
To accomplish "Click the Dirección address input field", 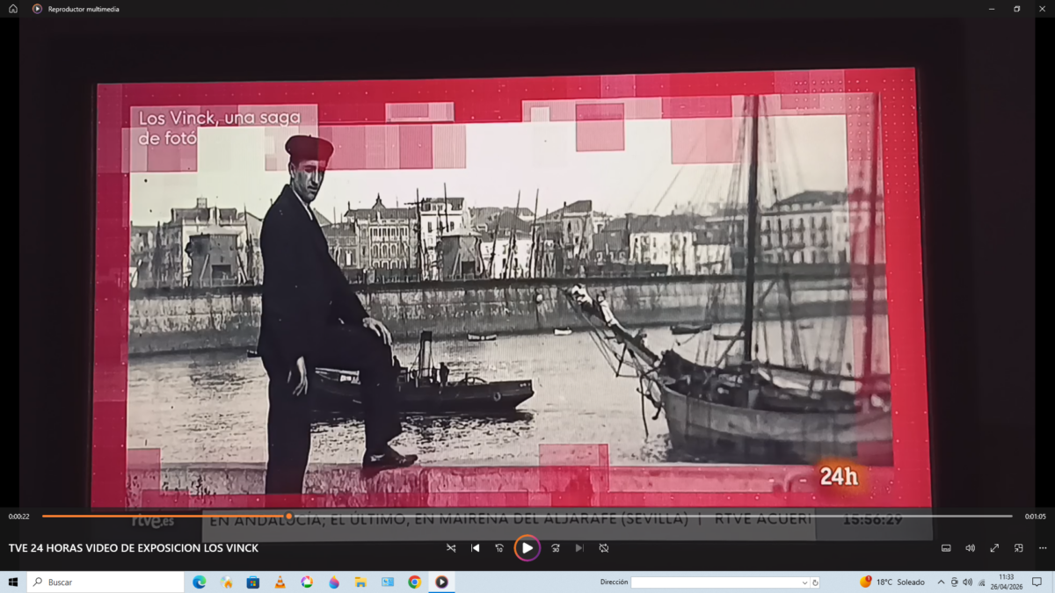I will click(716, 582).
